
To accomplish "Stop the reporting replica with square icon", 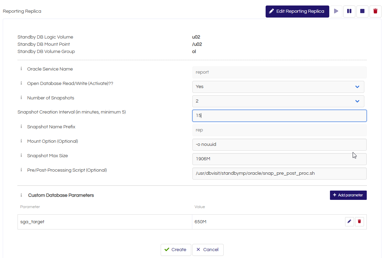I will [362, 11].
